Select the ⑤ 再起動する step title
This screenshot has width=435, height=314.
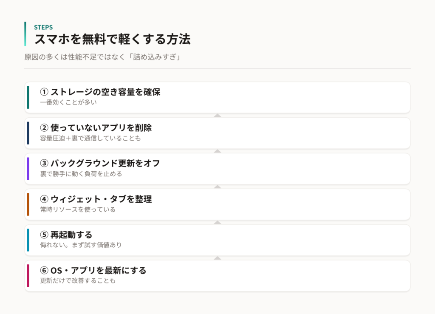(x=66, y=235)
